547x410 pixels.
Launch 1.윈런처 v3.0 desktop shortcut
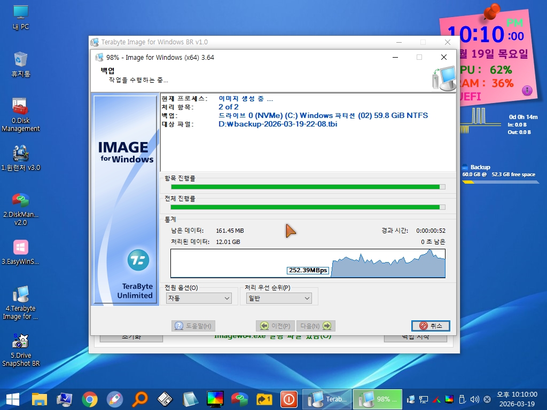click(21, 158)
